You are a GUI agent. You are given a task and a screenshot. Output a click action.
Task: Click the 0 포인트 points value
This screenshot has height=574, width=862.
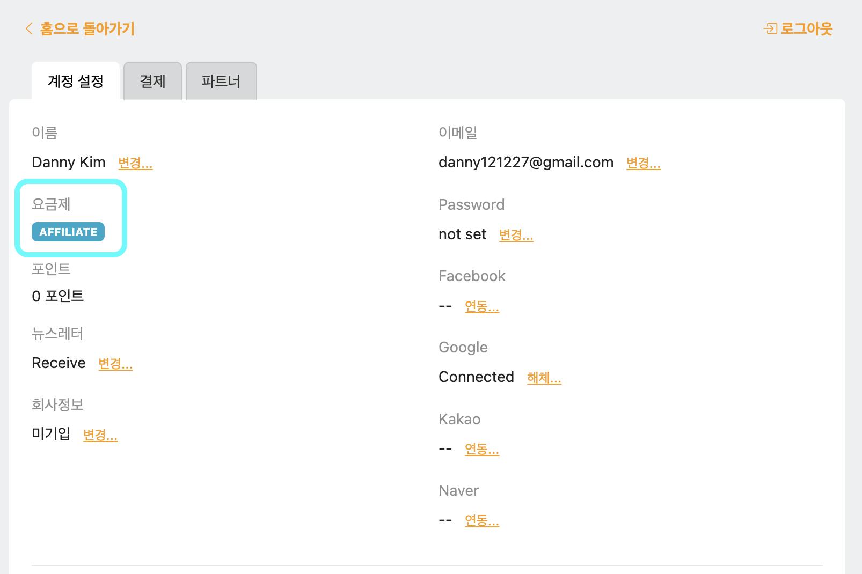[x=58, y=296]
